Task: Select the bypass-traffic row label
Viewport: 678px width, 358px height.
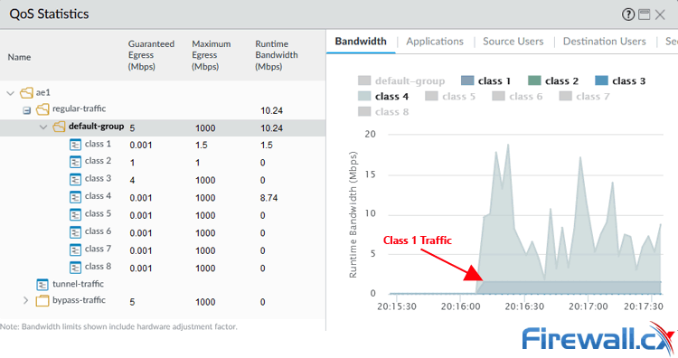Action: click(x=79, y=300)
